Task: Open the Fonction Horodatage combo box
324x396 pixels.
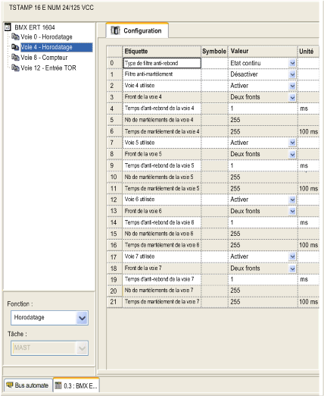Action: coord(49,318)
